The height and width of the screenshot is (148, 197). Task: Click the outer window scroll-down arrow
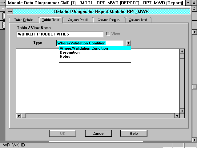pyautogui.click(x=194, y=139)
